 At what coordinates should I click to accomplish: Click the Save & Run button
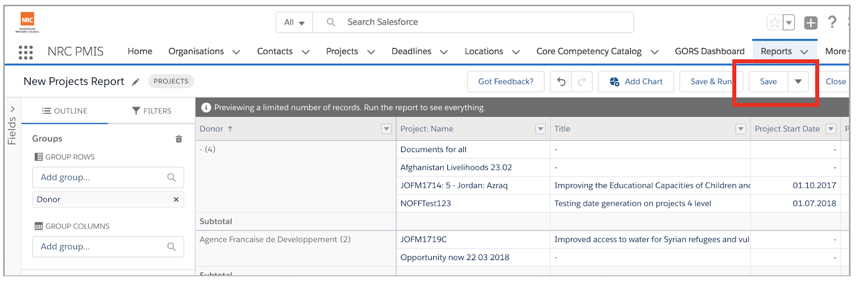[x=711, y=82]
